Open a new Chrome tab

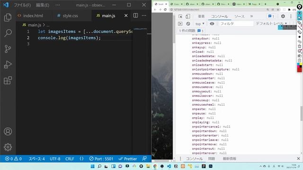(265, 4)
